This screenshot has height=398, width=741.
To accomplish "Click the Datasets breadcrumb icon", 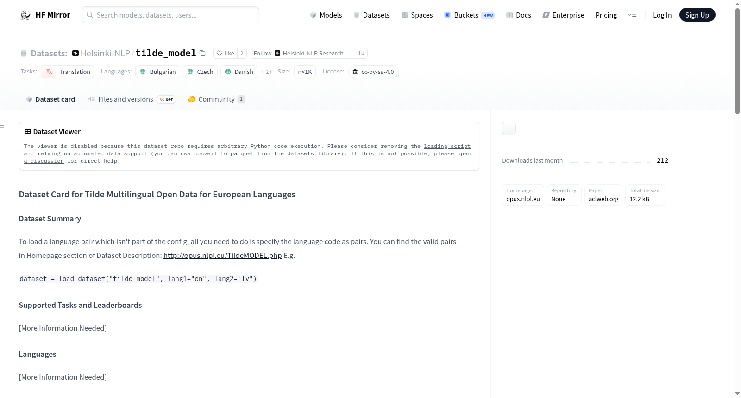I will click(x=24, y=54).
